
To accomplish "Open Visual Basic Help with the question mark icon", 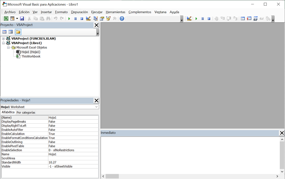I will pos(122,18).
